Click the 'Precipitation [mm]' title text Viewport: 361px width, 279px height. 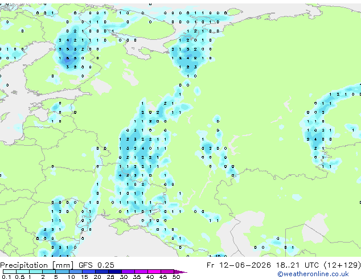tap(37, 265)
